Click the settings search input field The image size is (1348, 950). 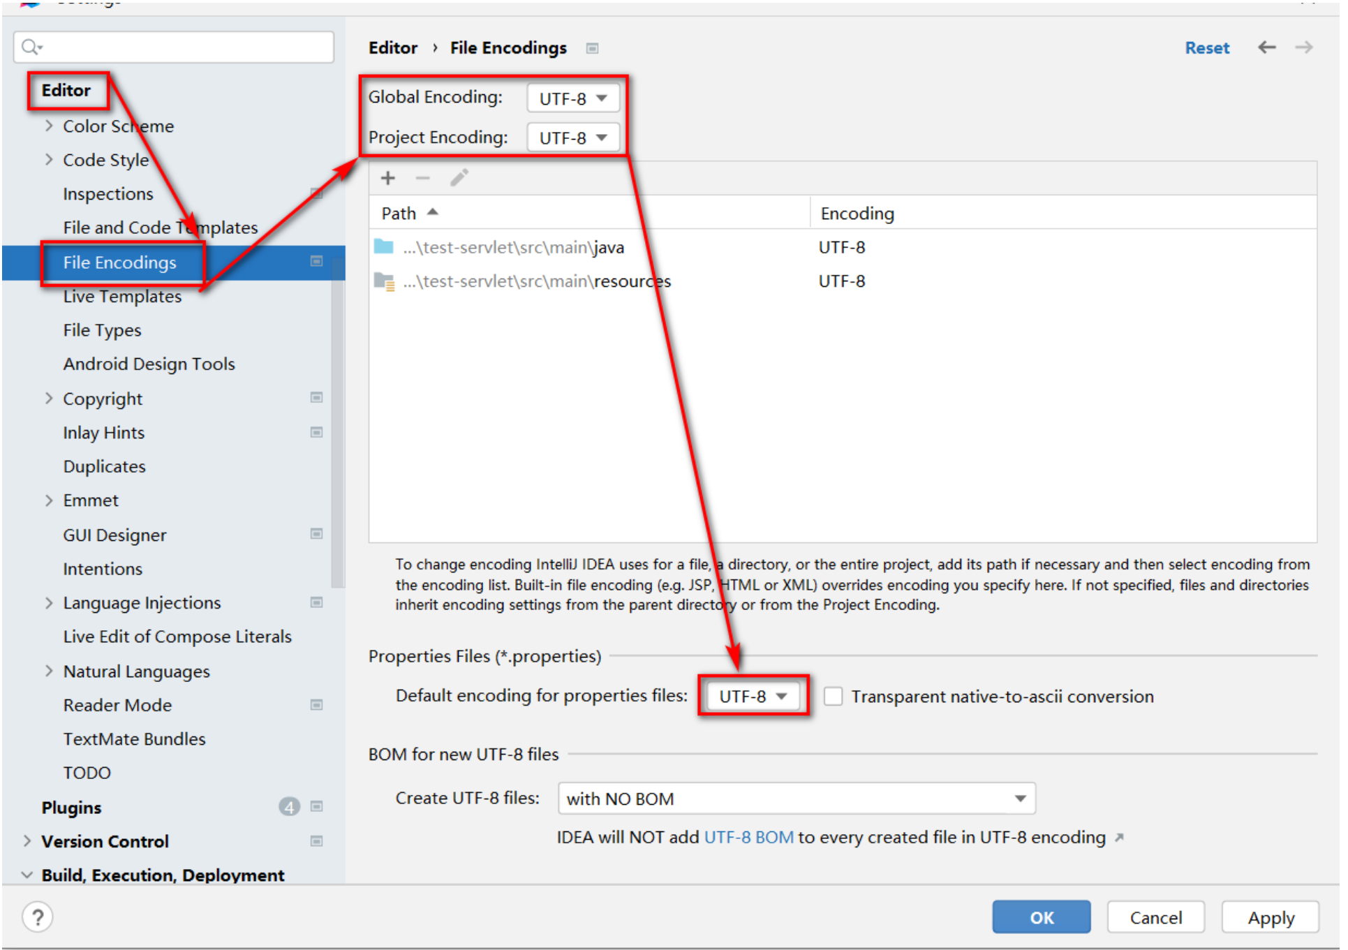click(x=173, y=47)
